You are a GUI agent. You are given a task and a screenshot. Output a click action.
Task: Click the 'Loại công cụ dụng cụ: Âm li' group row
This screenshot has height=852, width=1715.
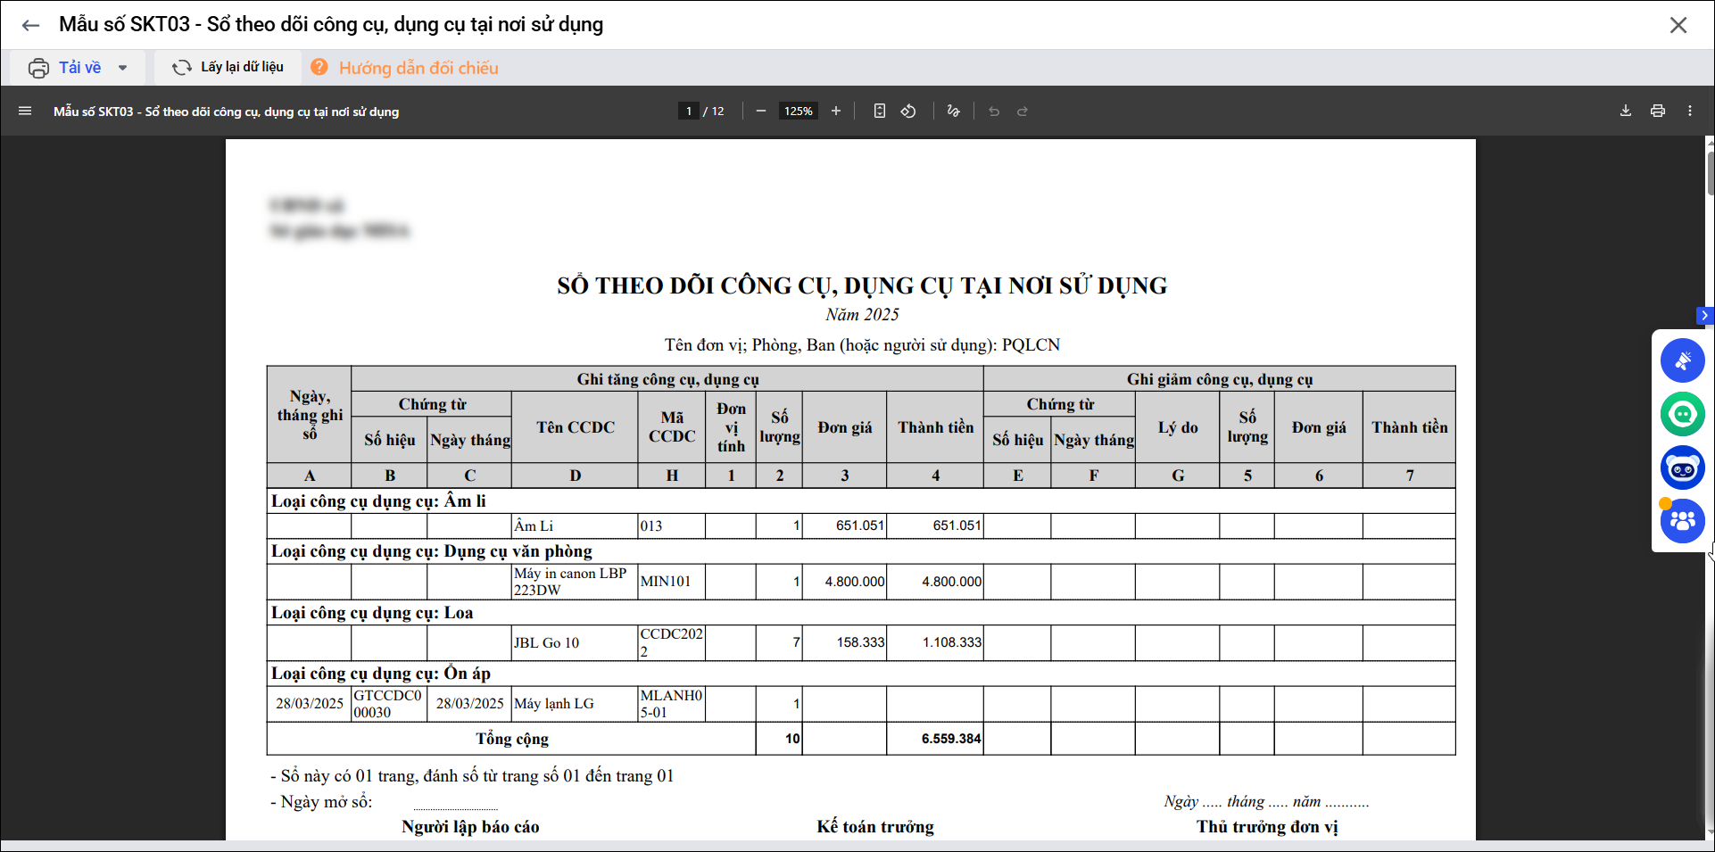[861, 501]
